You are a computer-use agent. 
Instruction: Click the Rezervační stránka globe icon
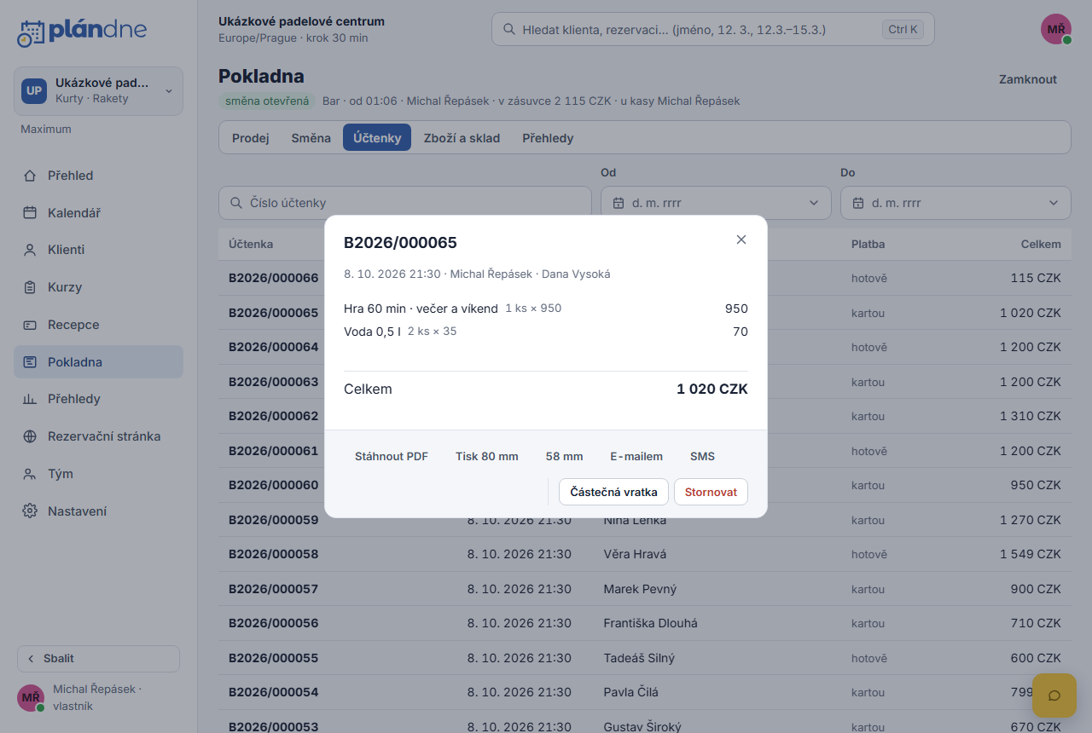coord(30,436)
